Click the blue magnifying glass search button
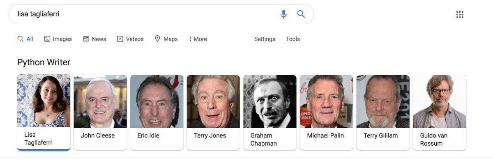493x165 pixels. tap(301, 14)
